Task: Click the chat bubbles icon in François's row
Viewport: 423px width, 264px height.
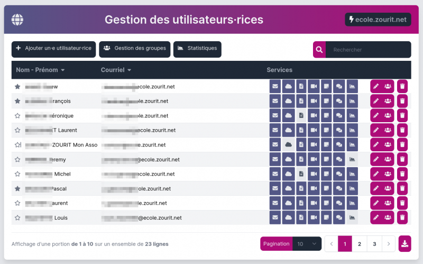Action: (x=339, y=101)
